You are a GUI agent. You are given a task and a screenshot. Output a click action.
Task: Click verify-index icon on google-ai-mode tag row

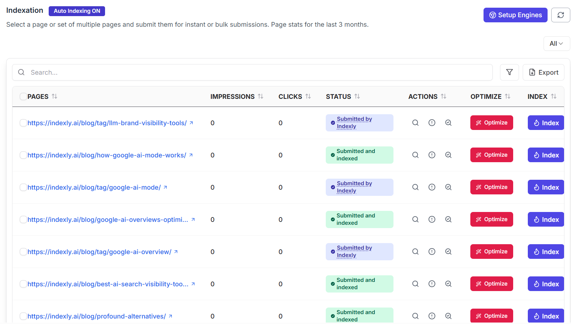(448, 187)
